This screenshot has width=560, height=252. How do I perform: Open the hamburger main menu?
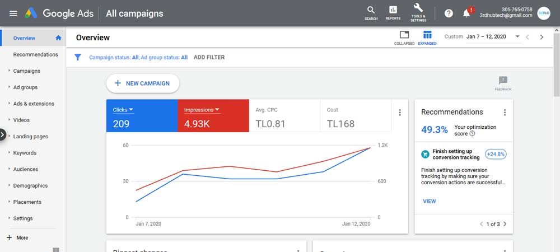point(13,13)
